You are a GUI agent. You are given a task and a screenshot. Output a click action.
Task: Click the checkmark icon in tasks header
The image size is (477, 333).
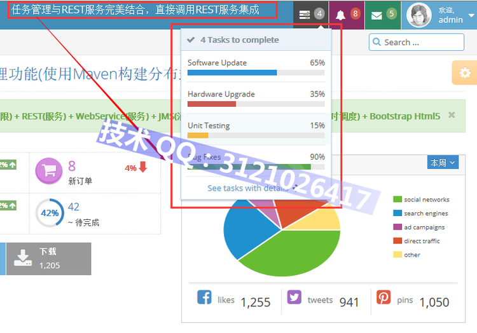point(191,40)
